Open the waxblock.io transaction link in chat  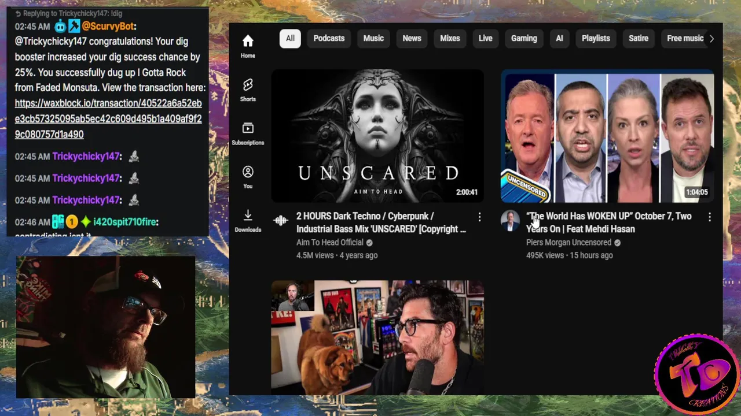[x=108, y=119]
